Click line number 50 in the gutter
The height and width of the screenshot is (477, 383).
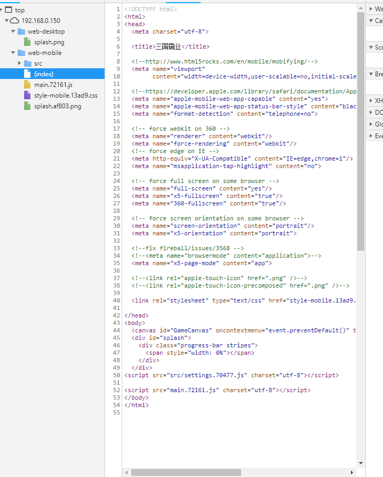click(116, 375)
